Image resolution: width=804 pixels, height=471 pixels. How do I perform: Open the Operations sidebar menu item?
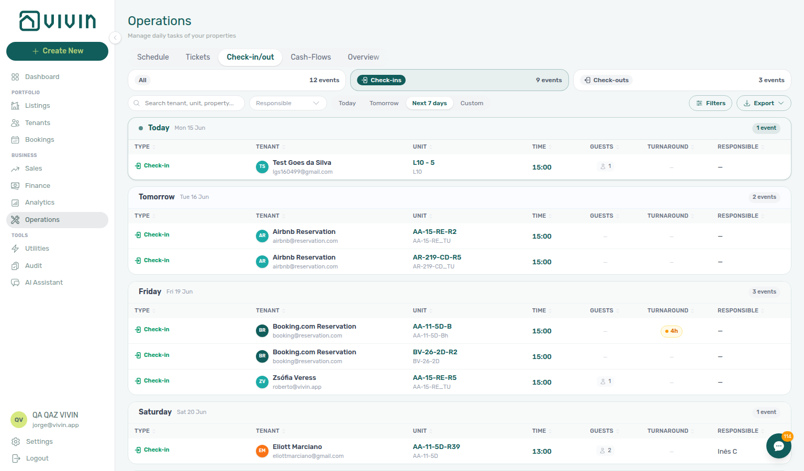coord(57,220)
